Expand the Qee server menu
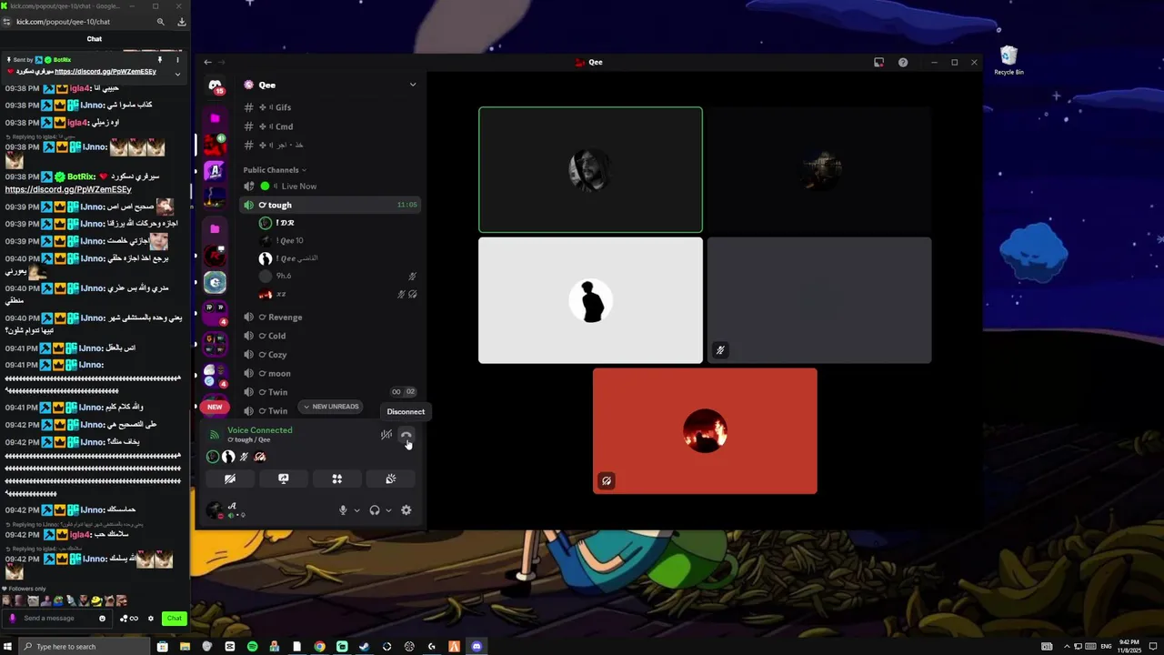 (412, 85)
